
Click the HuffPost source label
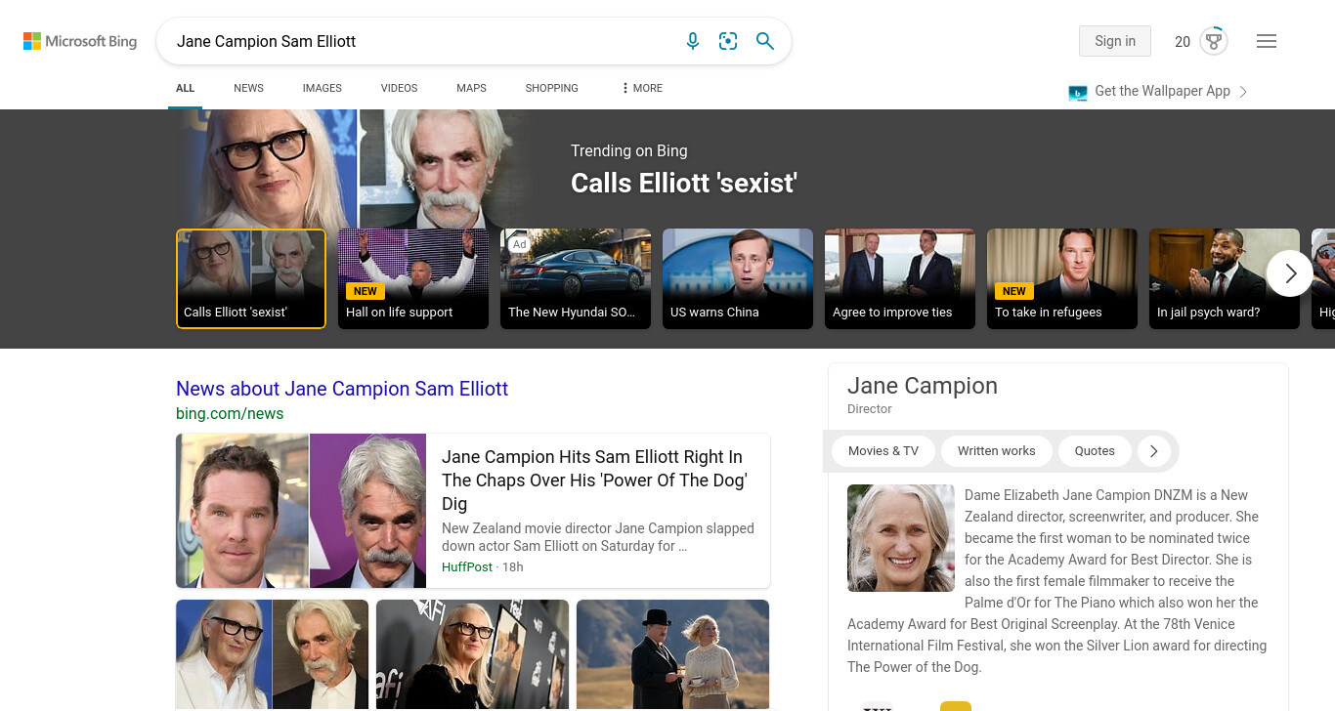coord(467,566)
